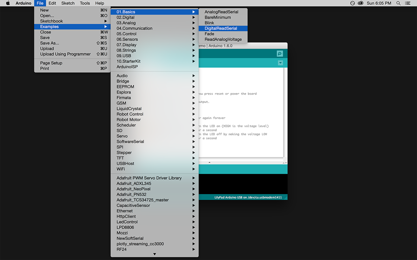Click the Creative Cloud menu bar icon

coord(360,3)
